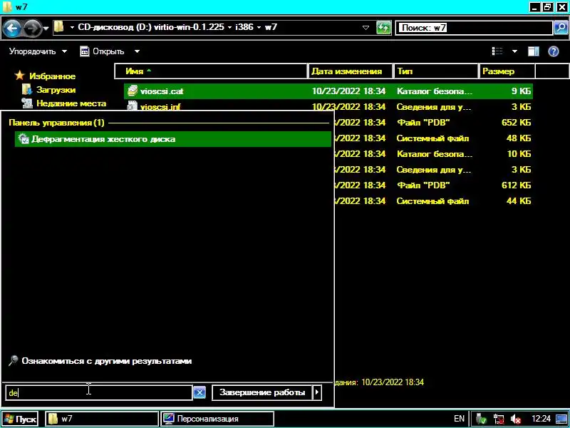The width and height of the screenshot is (570, 428).
Task: Refresh the w7 folder view
Action: point(383,28)
